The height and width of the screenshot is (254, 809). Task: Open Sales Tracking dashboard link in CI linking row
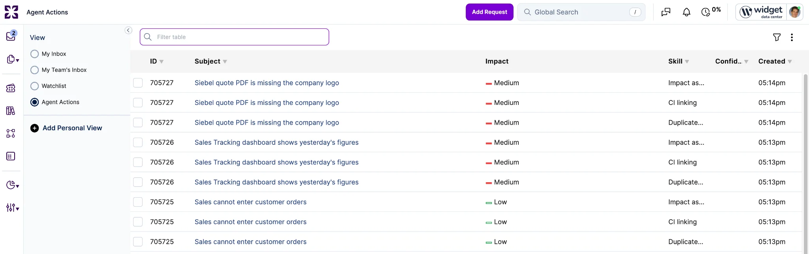click(277, 162)
